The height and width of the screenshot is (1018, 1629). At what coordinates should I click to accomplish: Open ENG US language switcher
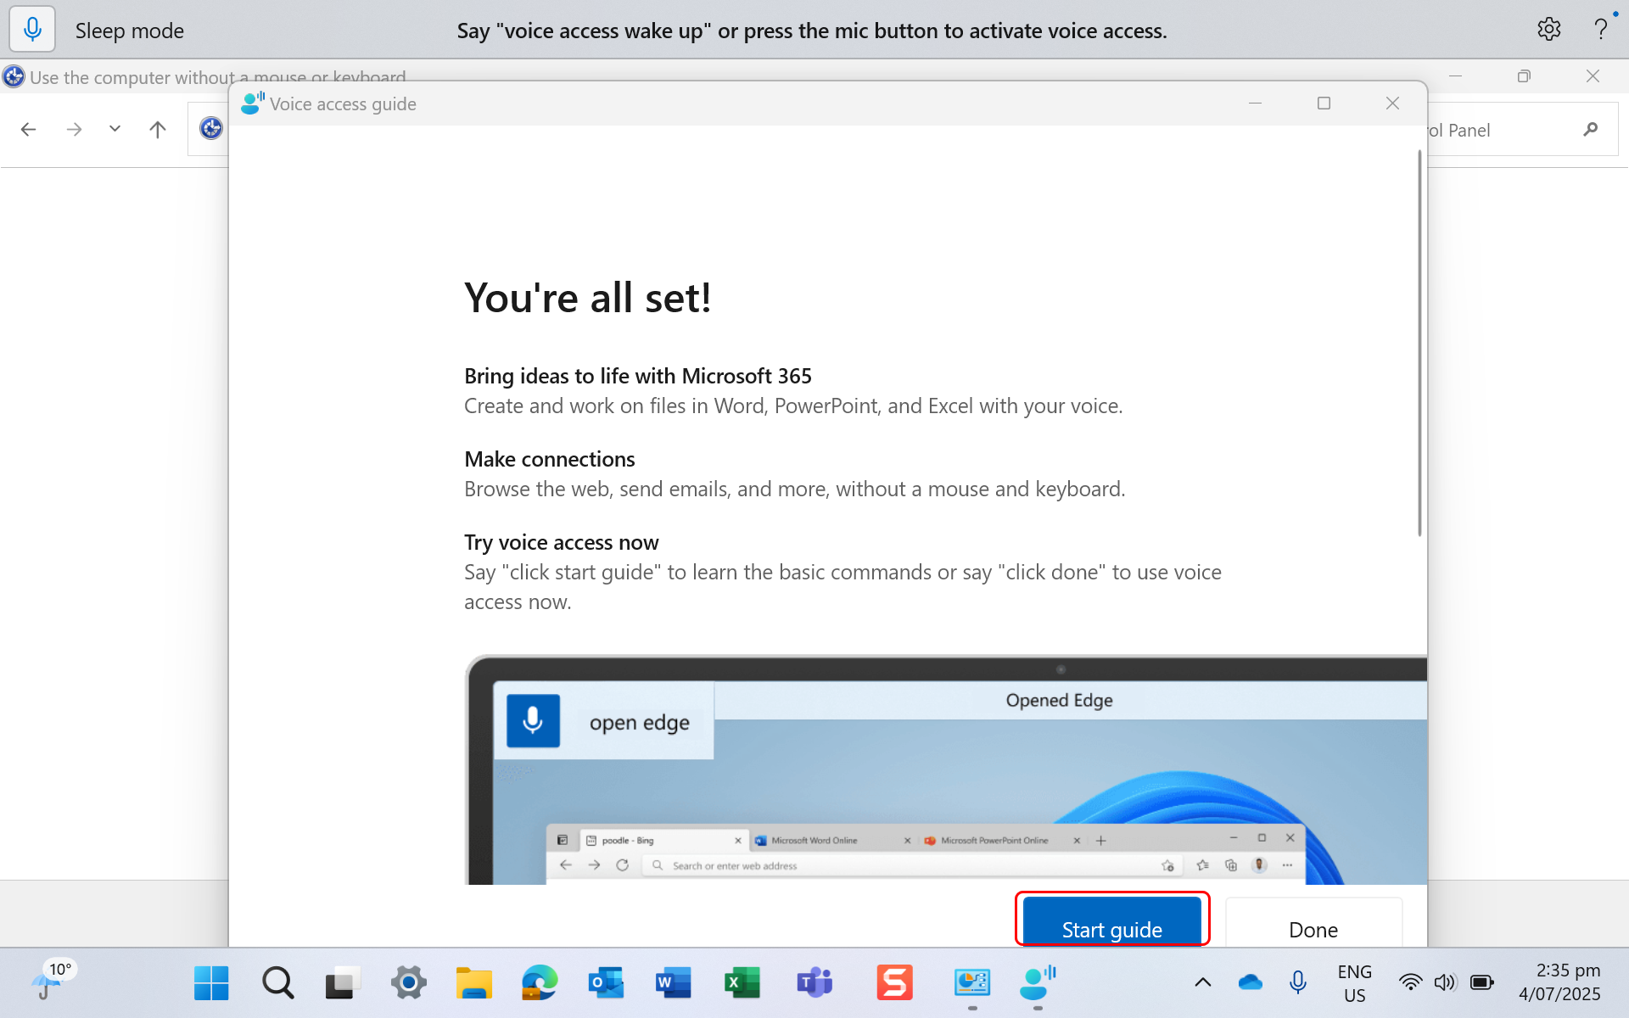click(x=1355, y=983)
